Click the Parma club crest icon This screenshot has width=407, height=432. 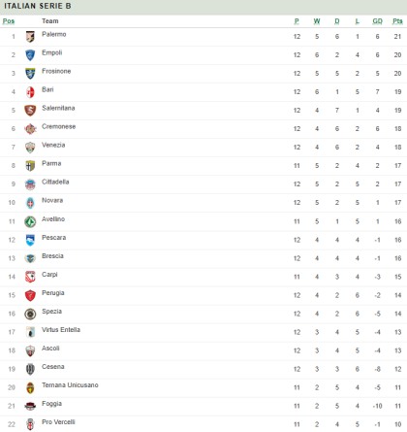click(x=30, y=166)
